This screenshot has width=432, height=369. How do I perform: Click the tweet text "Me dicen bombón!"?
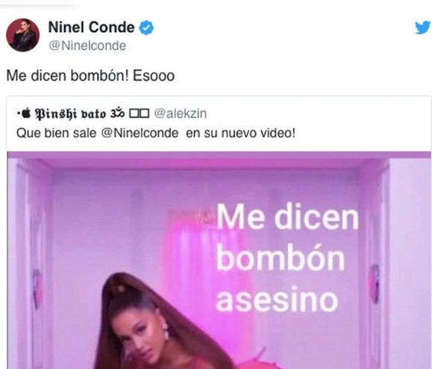point(67,76)
